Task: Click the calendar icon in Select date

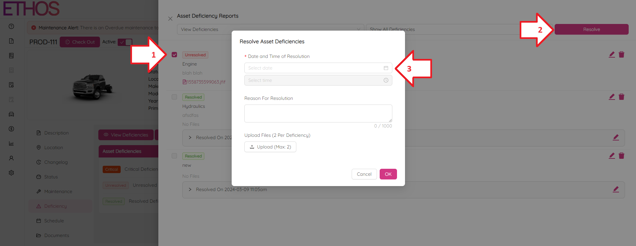Action: click(x=386, y=68)
